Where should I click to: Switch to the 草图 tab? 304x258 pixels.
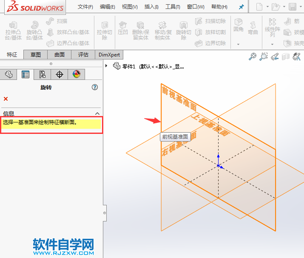point(35,55)
